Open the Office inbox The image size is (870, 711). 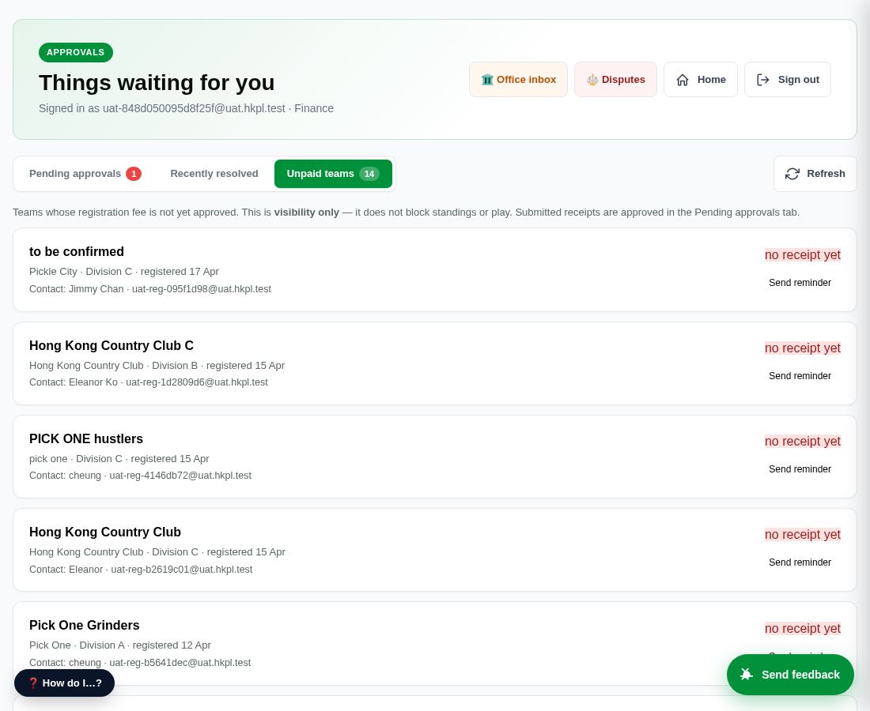[x=518, y=79]
